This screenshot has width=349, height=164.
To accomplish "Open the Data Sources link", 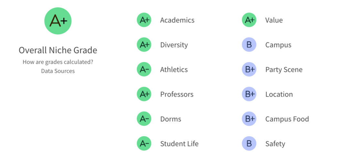I will (58, 71).
